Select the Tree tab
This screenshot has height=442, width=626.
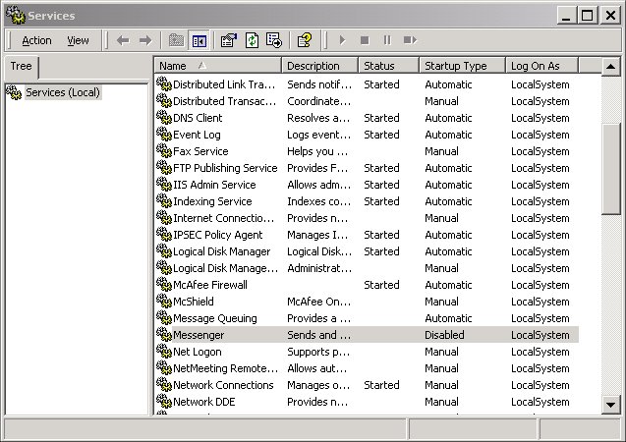pos(21,66)
